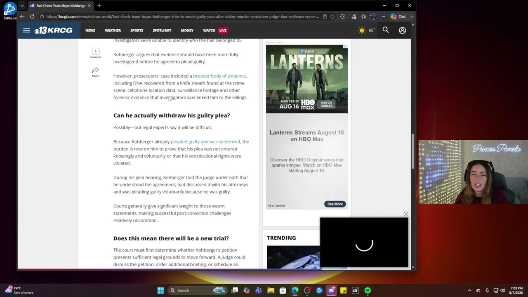
Task: Open the Copilot Chat button
Action: 398,16
